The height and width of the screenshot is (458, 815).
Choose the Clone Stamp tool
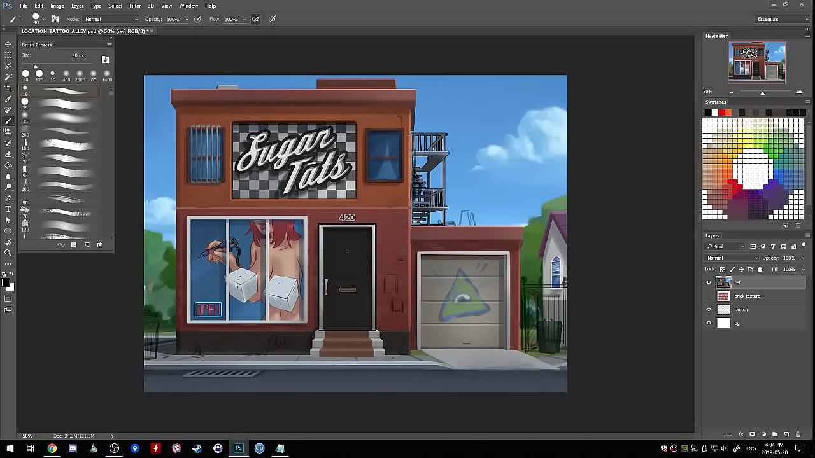click(8, 132)
